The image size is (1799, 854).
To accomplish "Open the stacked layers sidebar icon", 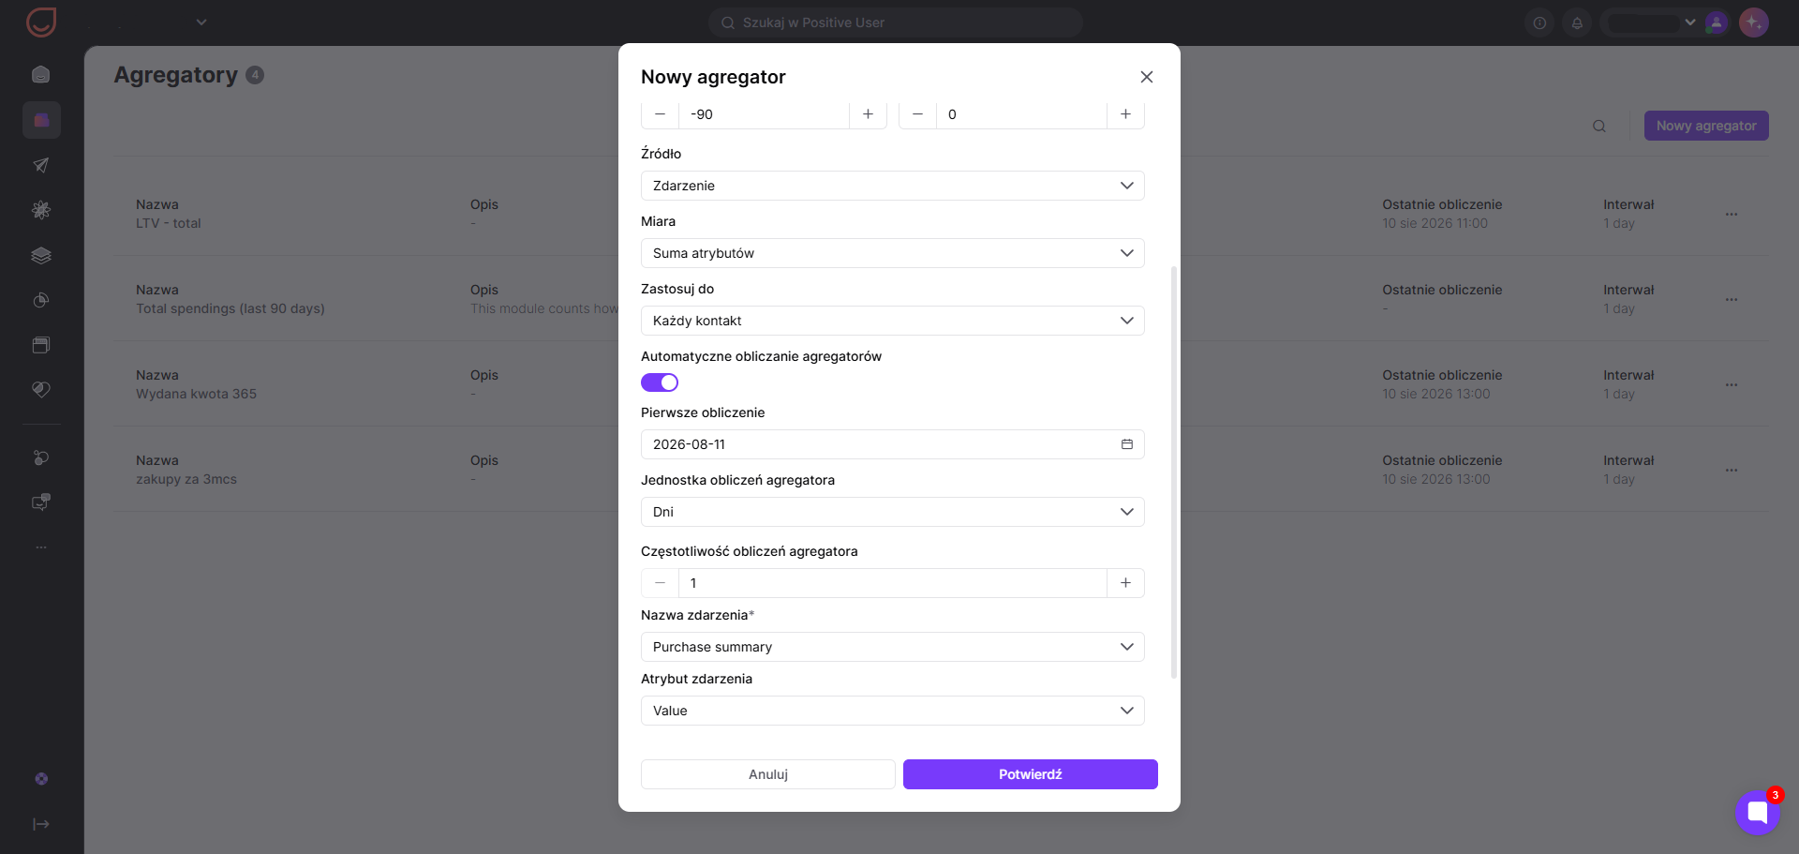I will coord(41,255).
